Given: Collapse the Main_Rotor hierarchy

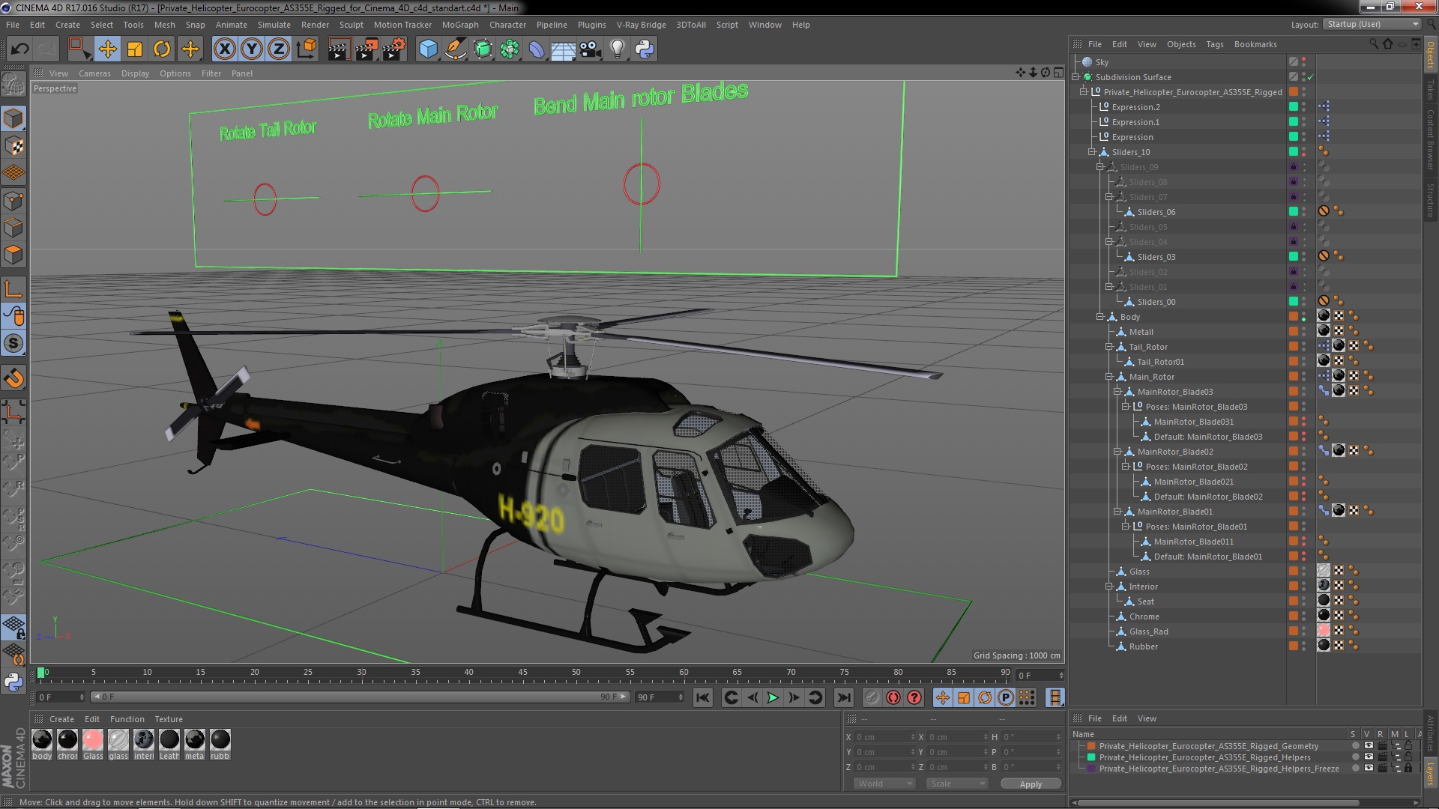Looking at the screenshot, I should [x=1109, y=377].
